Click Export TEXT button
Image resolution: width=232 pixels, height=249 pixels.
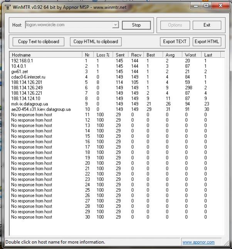[175, 42]
